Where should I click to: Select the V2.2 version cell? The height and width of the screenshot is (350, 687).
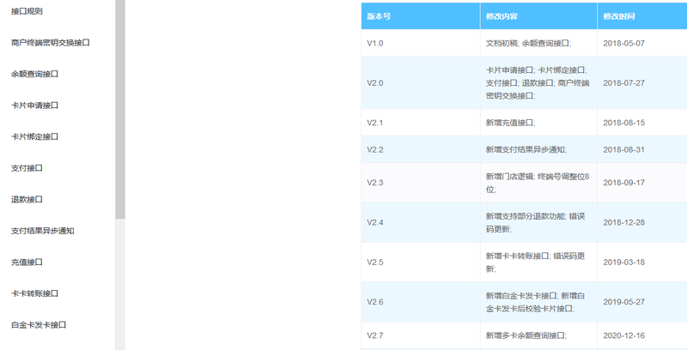coord(421,149)
